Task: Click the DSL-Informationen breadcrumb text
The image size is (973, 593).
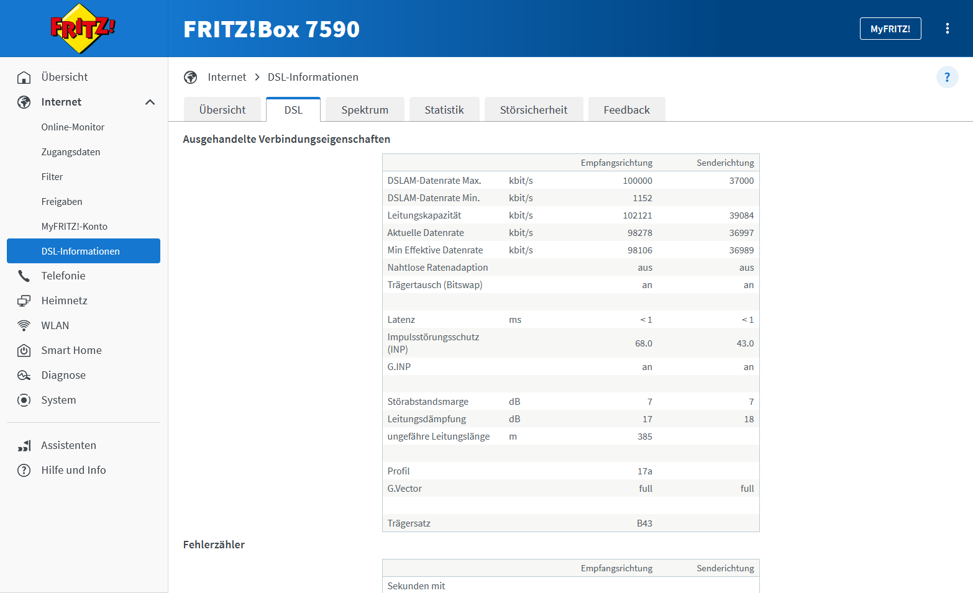Action: (313, 77)
